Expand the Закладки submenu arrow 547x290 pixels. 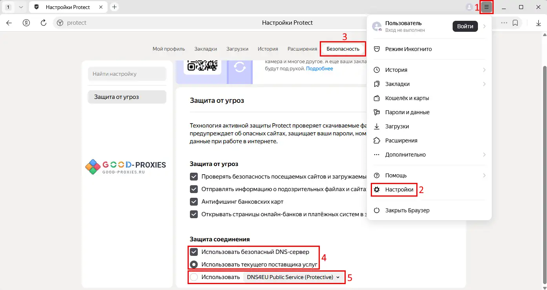[484, 84]
